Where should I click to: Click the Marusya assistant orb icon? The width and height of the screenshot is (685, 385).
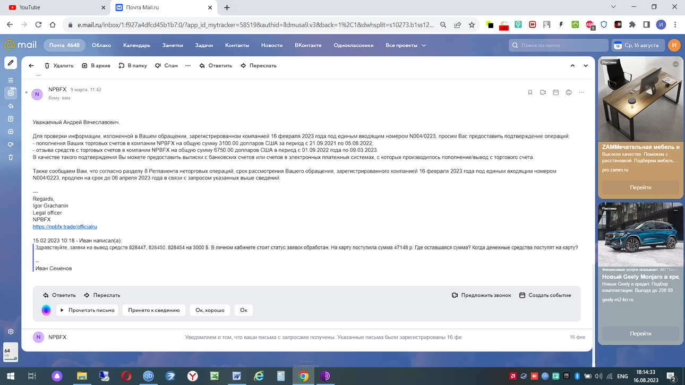click(x=46, y=310)
